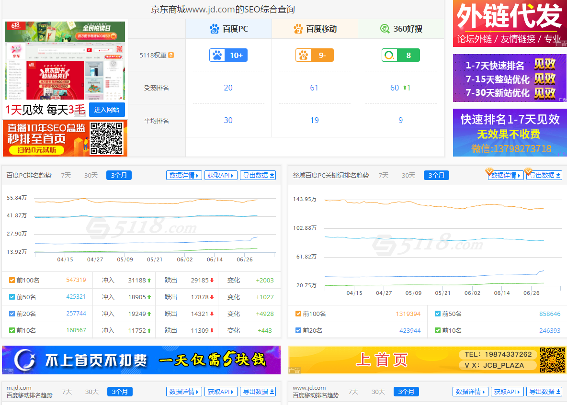Click green up arrow next to 31188
Viewport: 567px width, 405px height.
[x=149, y=280]
